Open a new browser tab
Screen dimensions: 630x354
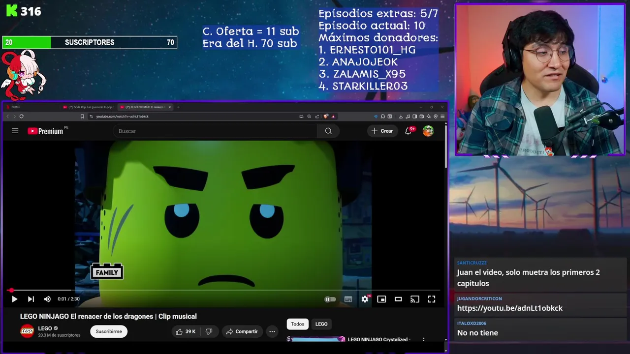point(178,107)
